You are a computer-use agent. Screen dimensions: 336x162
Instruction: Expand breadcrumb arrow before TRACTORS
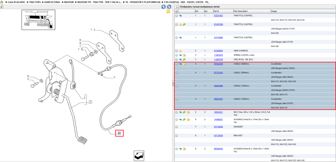point(28,2)
